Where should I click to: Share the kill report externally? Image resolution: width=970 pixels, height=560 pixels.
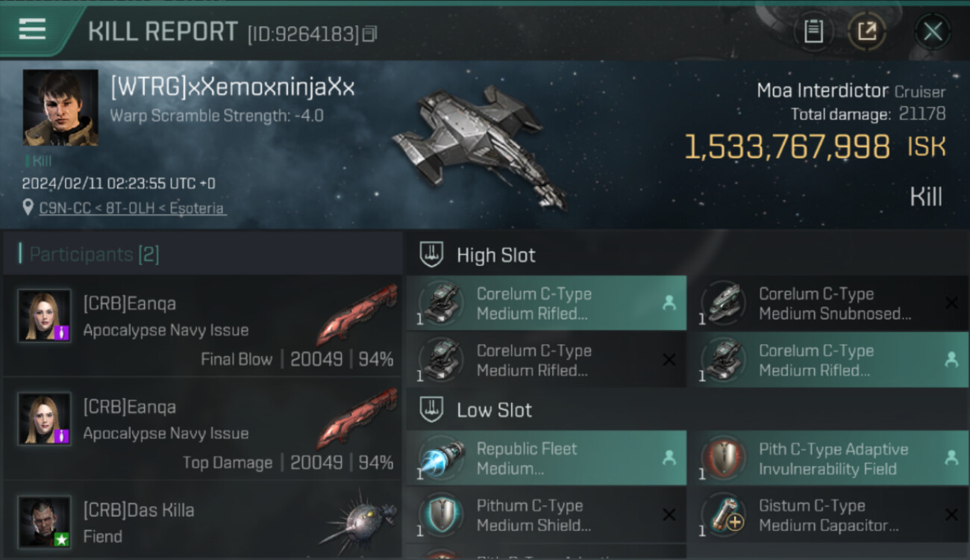coord(866,31)
